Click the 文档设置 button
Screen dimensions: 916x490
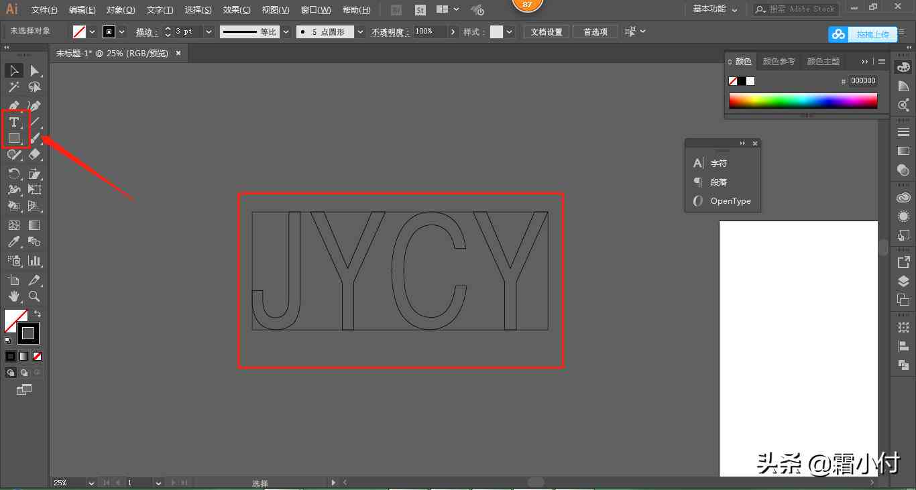(x=547, y=32)
